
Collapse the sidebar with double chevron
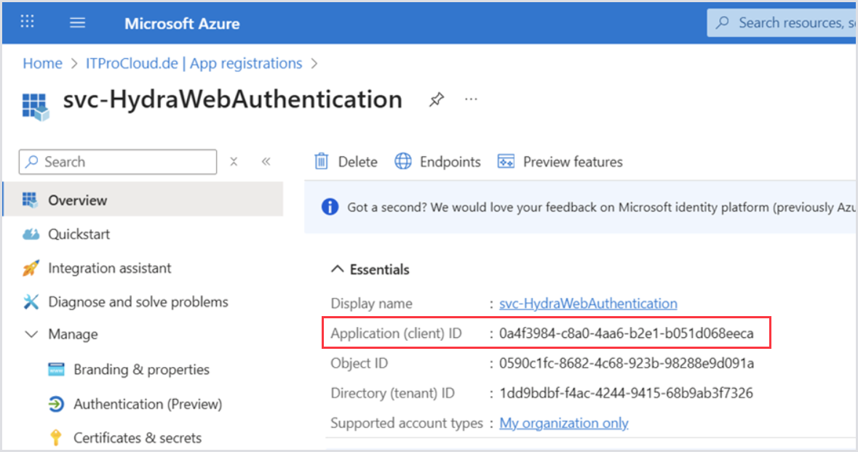tap(266, 161)
